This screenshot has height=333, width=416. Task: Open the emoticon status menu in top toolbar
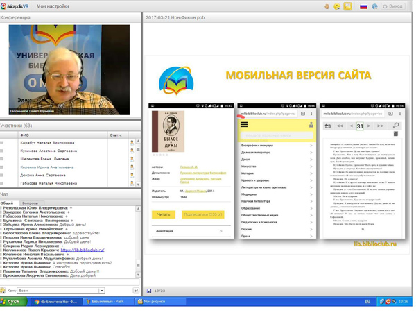[x=337, y=6]
